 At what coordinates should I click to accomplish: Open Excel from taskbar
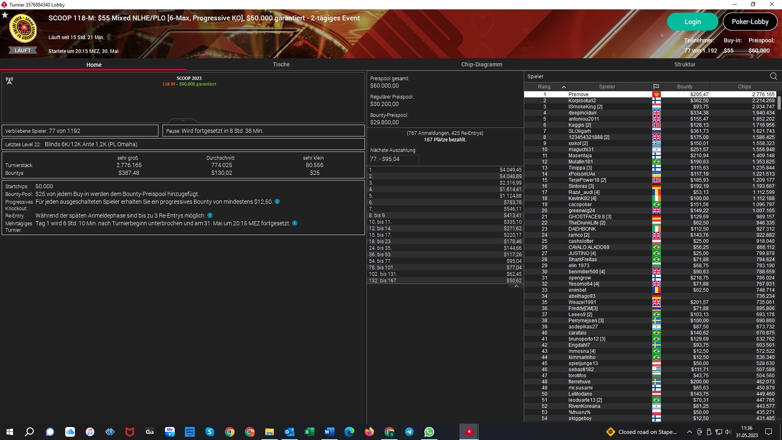point(309,432)
